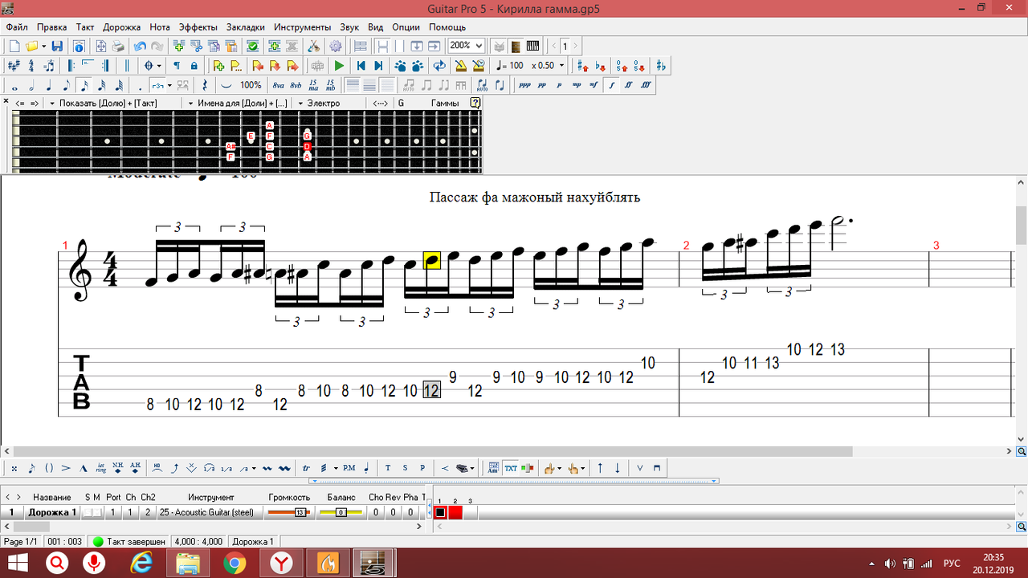
Task: Click the fretboard help question mark button
Action: pos(475,104)
